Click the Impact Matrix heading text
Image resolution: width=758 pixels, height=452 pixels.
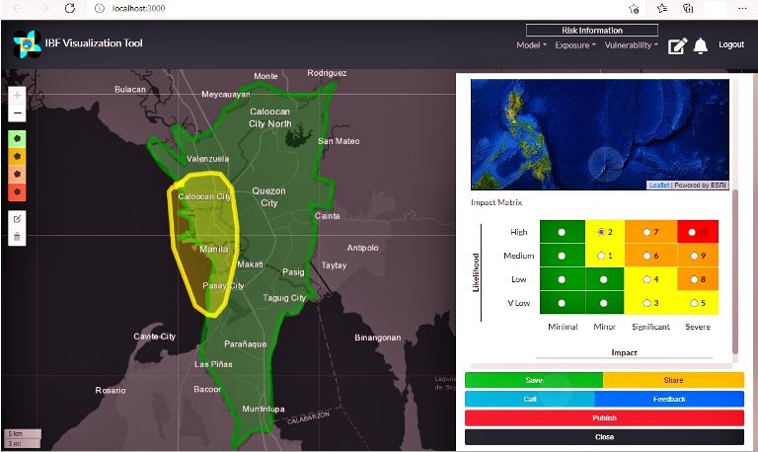click(496, 202)
